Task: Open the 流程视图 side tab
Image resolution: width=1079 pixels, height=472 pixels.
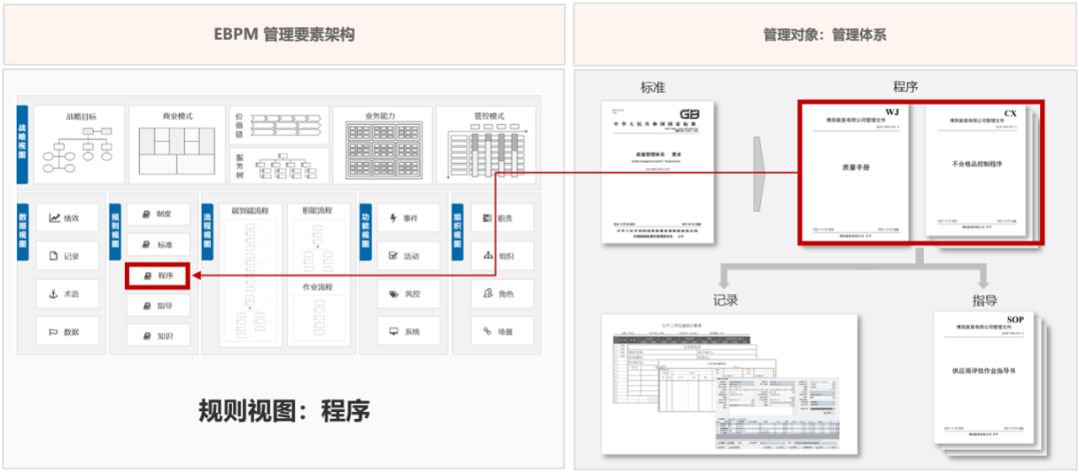Action: click(208, 230)
